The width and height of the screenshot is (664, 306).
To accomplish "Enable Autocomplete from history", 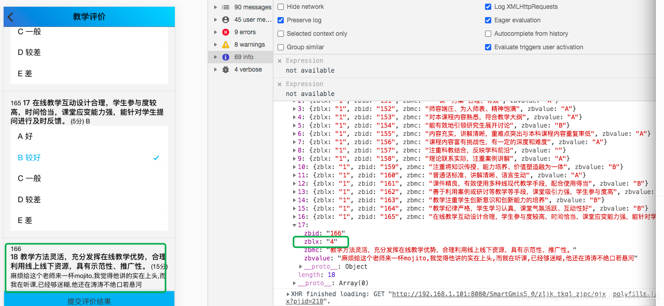I will [488, 34].
